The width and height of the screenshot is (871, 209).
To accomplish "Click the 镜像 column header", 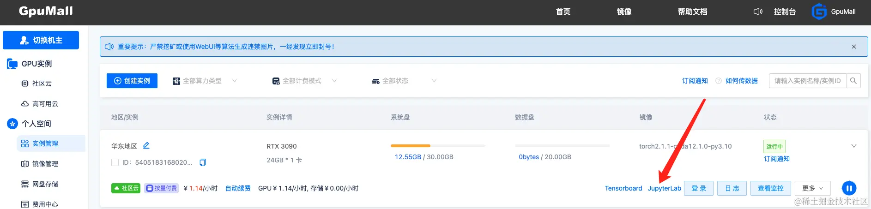I will tap(646, 117).
